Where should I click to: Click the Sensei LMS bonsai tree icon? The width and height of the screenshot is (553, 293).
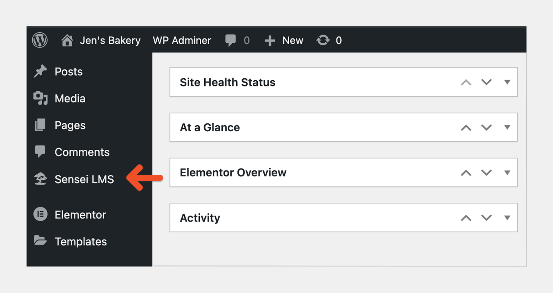(x=40, y=179)
